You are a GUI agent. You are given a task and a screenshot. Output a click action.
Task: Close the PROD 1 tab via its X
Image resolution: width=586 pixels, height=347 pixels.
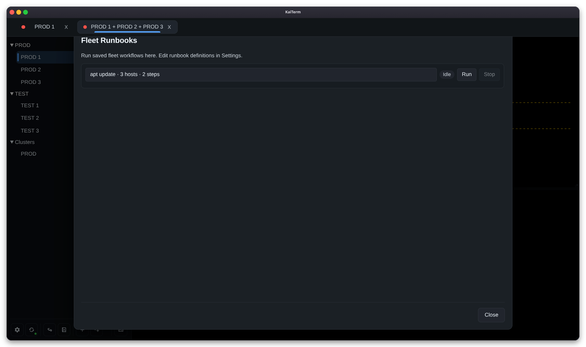pos(66,27)
